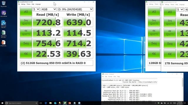Open the View menu in Notepad

point(115,76)
